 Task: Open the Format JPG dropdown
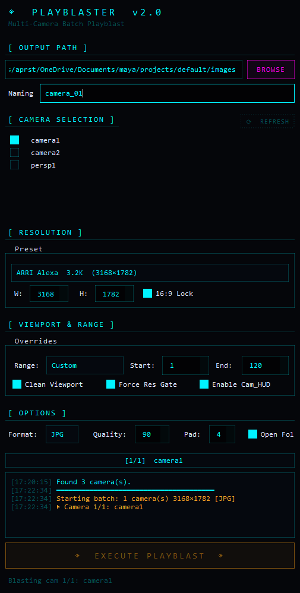coord(62,434)
